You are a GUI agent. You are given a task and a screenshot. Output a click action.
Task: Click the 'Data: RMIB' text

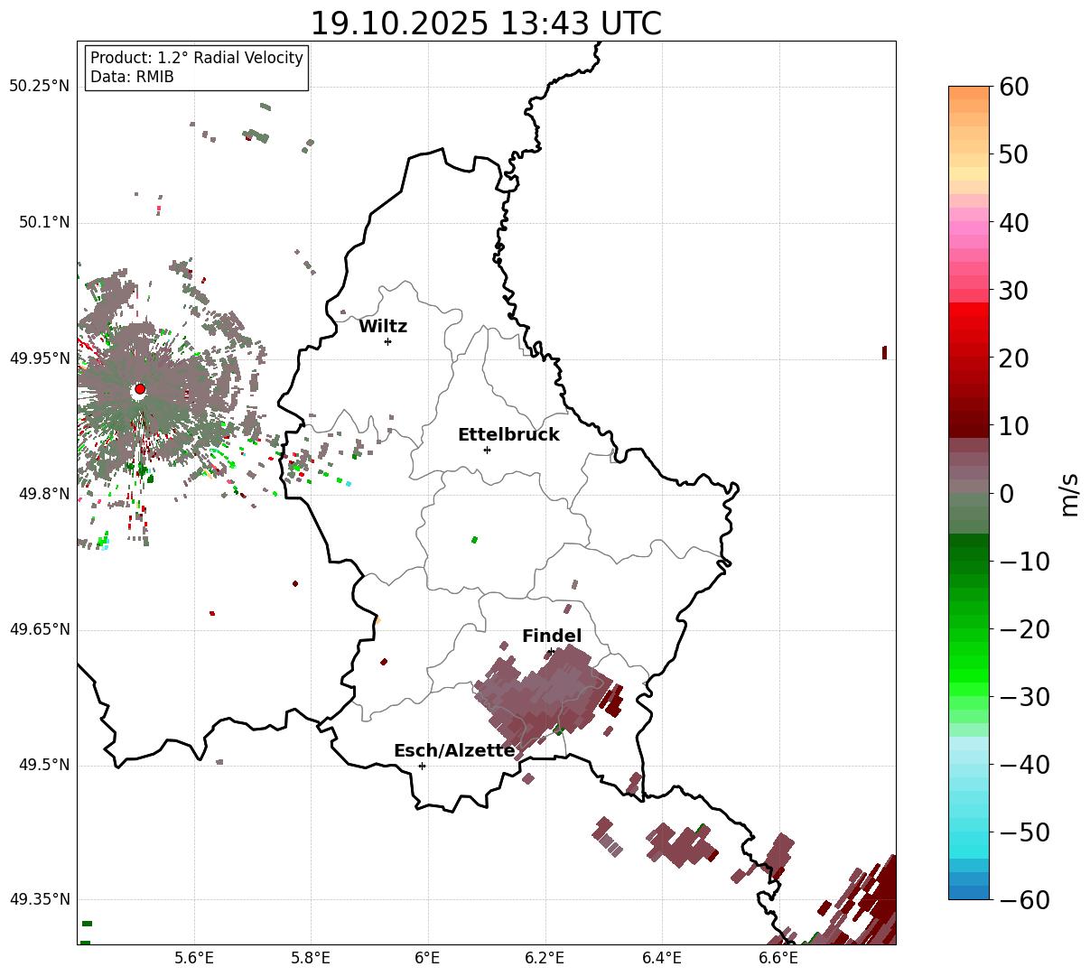[x=132, y=78]
